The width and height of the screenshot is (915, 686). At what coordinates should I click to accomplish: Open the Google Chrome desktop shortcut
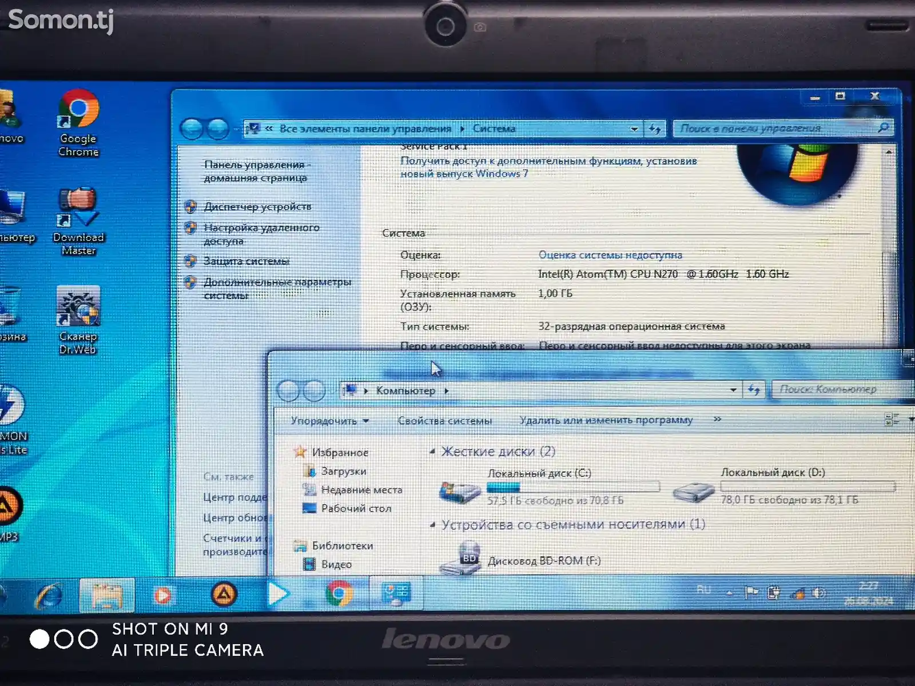point(78,123)
